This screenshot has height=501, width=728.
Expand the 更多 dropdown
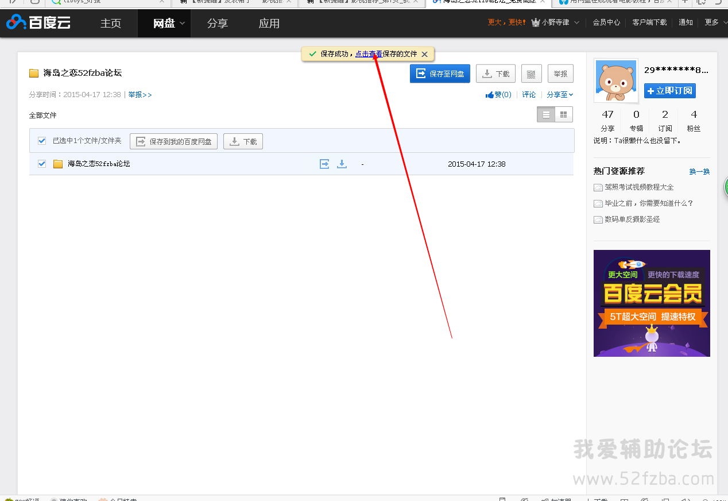(715, 22)
